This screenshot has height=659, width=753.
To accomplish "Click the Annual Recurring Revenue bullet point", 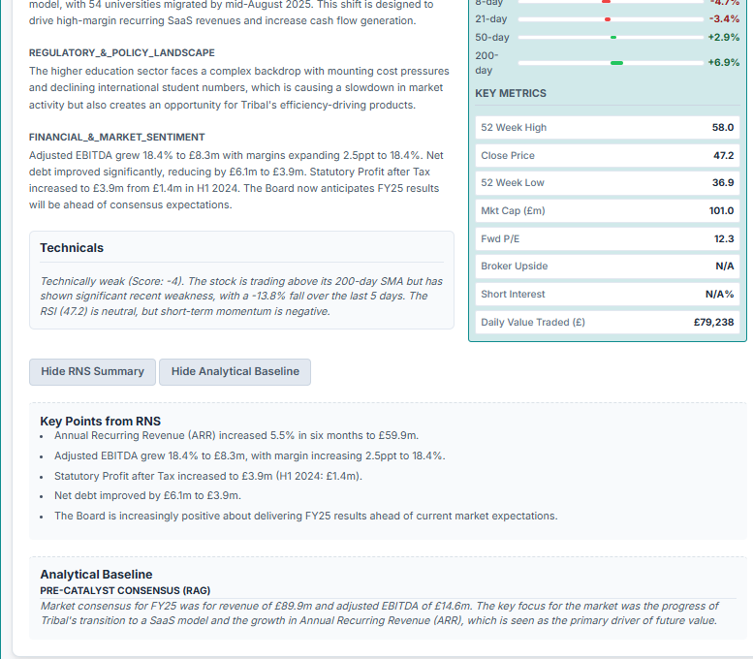I will (x=236, y=436).
